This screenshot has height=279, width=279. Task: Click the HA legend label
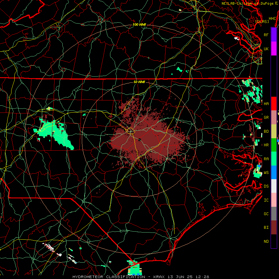tap(266, 104)
